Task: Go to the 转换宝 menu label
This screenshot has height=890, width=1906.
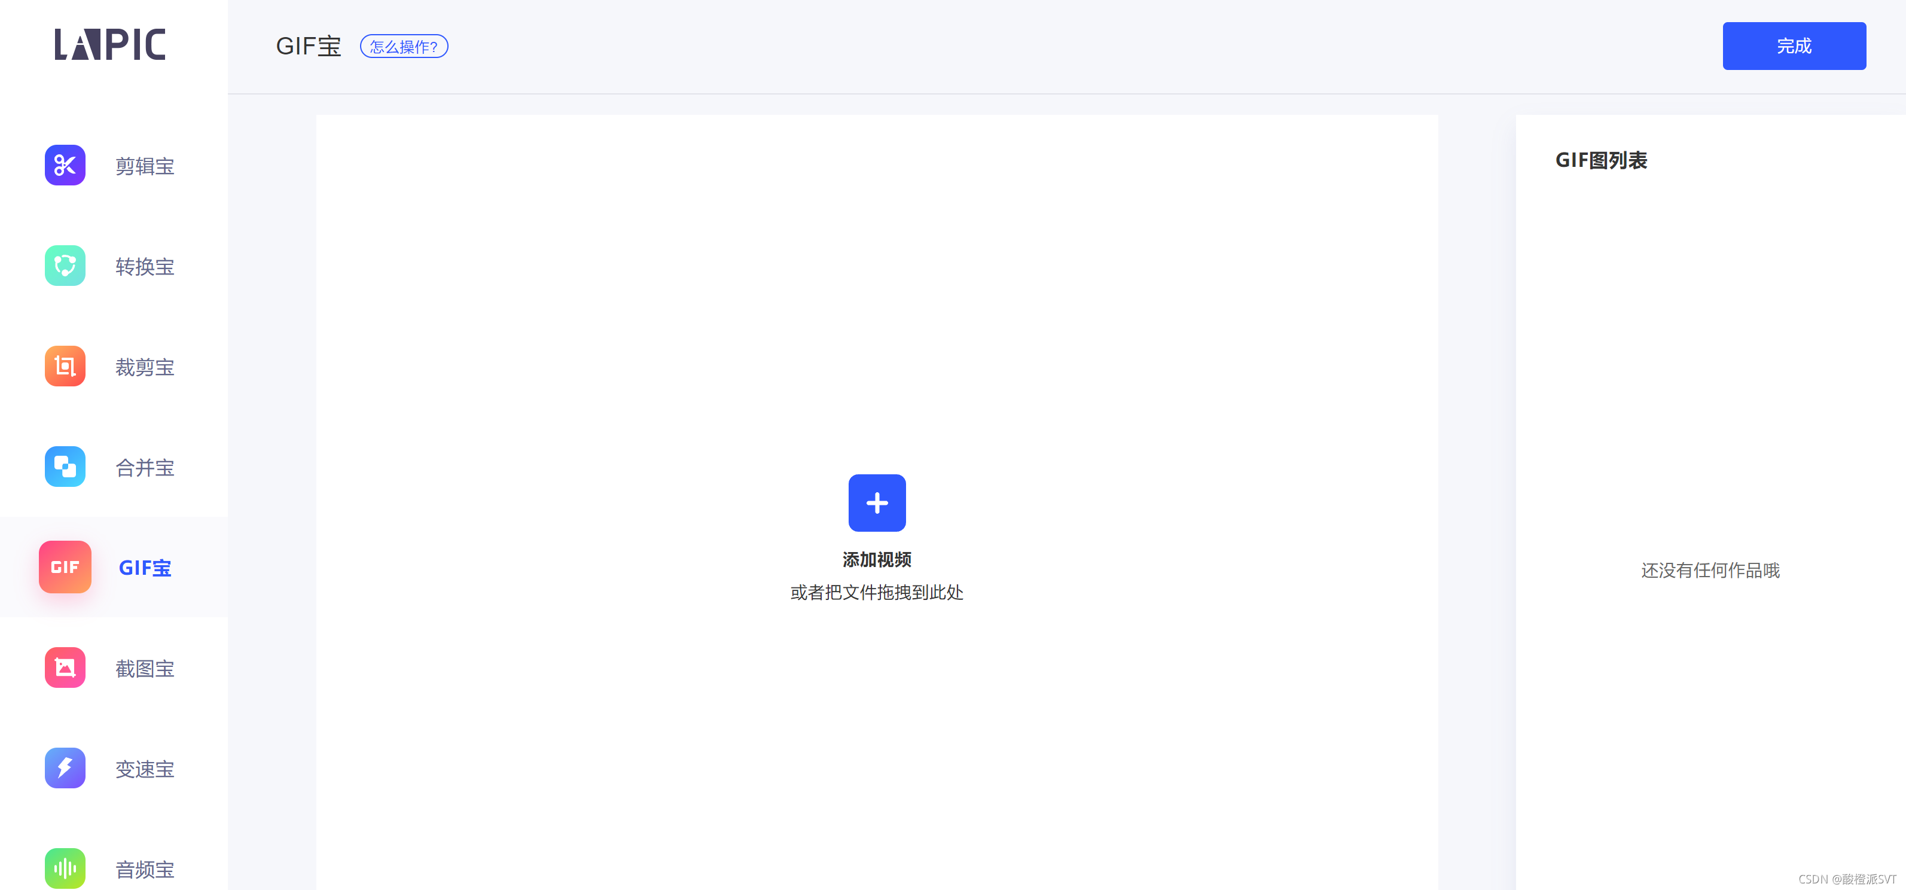Action: click(145, 266)
